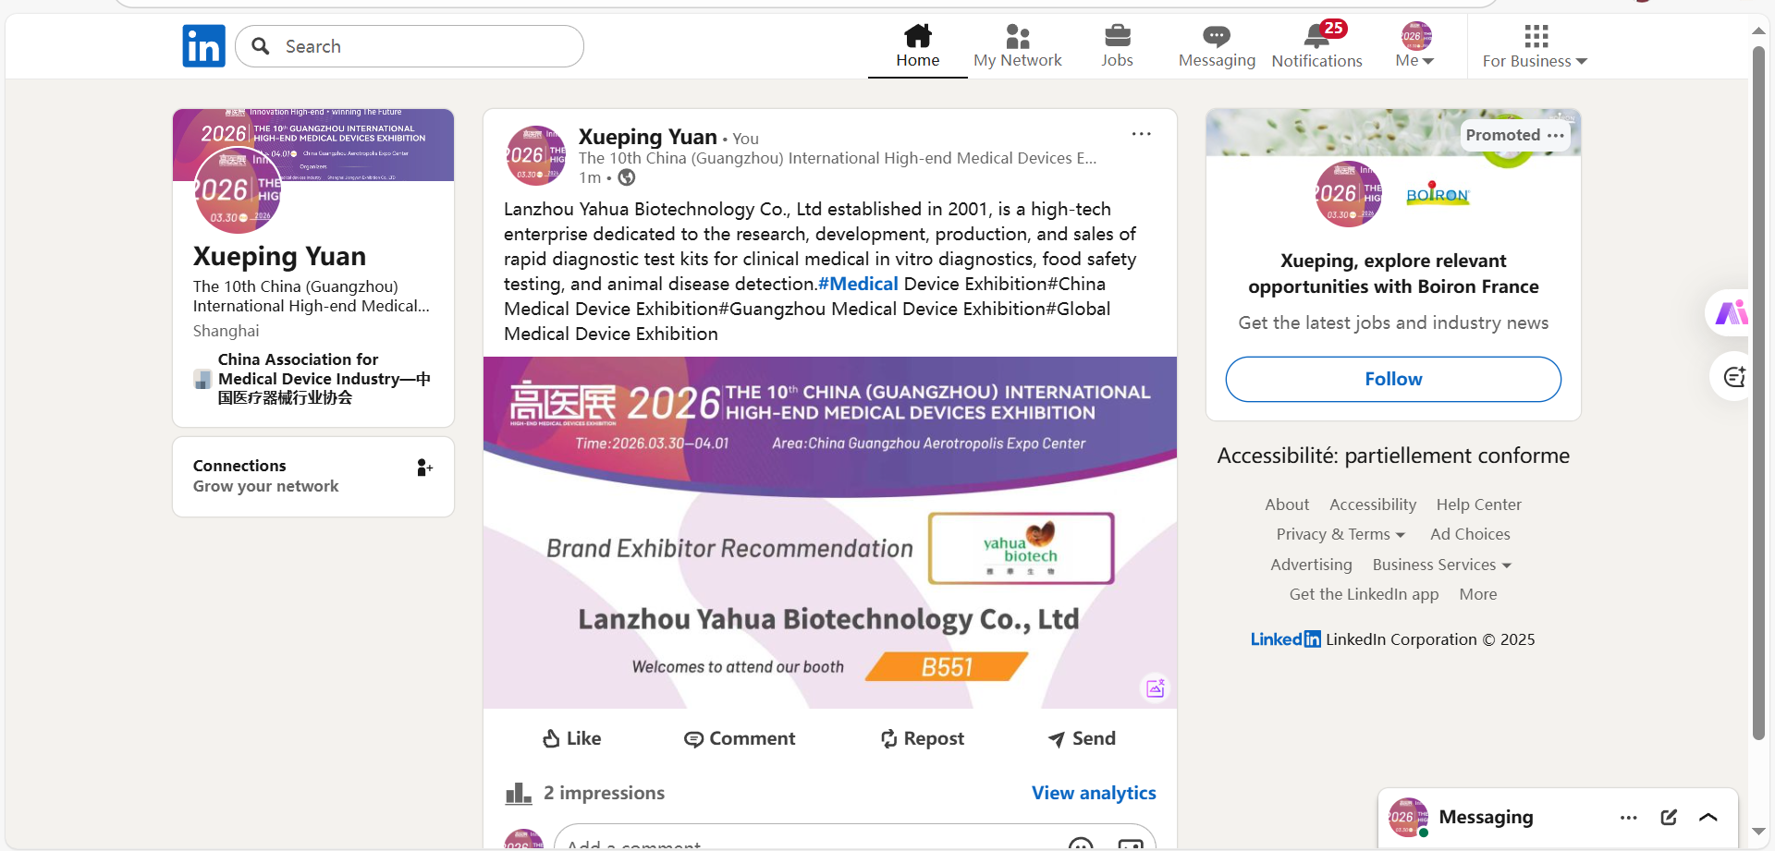Expand the Messaging panel chevron
1775x851 pixels.
coord(1708,817)
